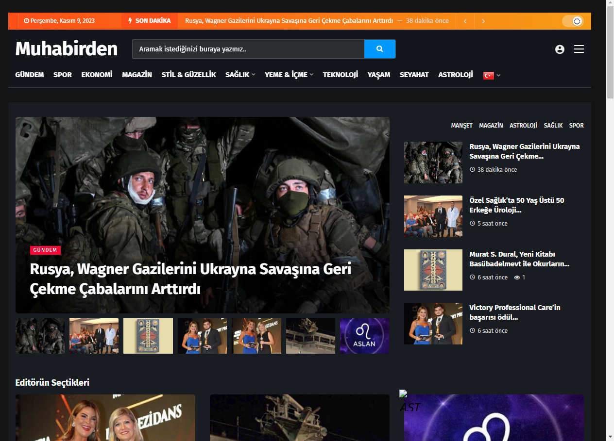Viewport: 614px width, 441px height.
Task: Open the Magazin menu item
Action: coord(137,75)
